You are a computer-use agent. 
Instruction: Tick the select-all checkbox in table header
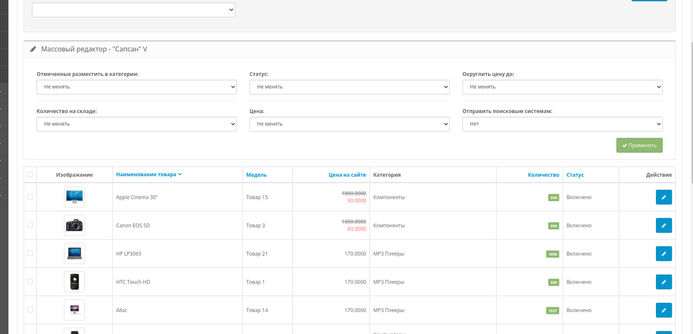click(30, 175)
